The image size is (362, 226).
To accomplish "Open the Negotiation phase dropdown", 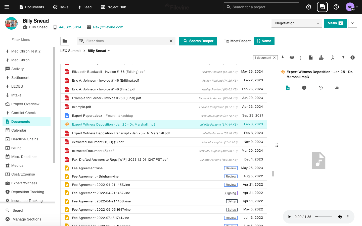I will [x=297, y=23].
